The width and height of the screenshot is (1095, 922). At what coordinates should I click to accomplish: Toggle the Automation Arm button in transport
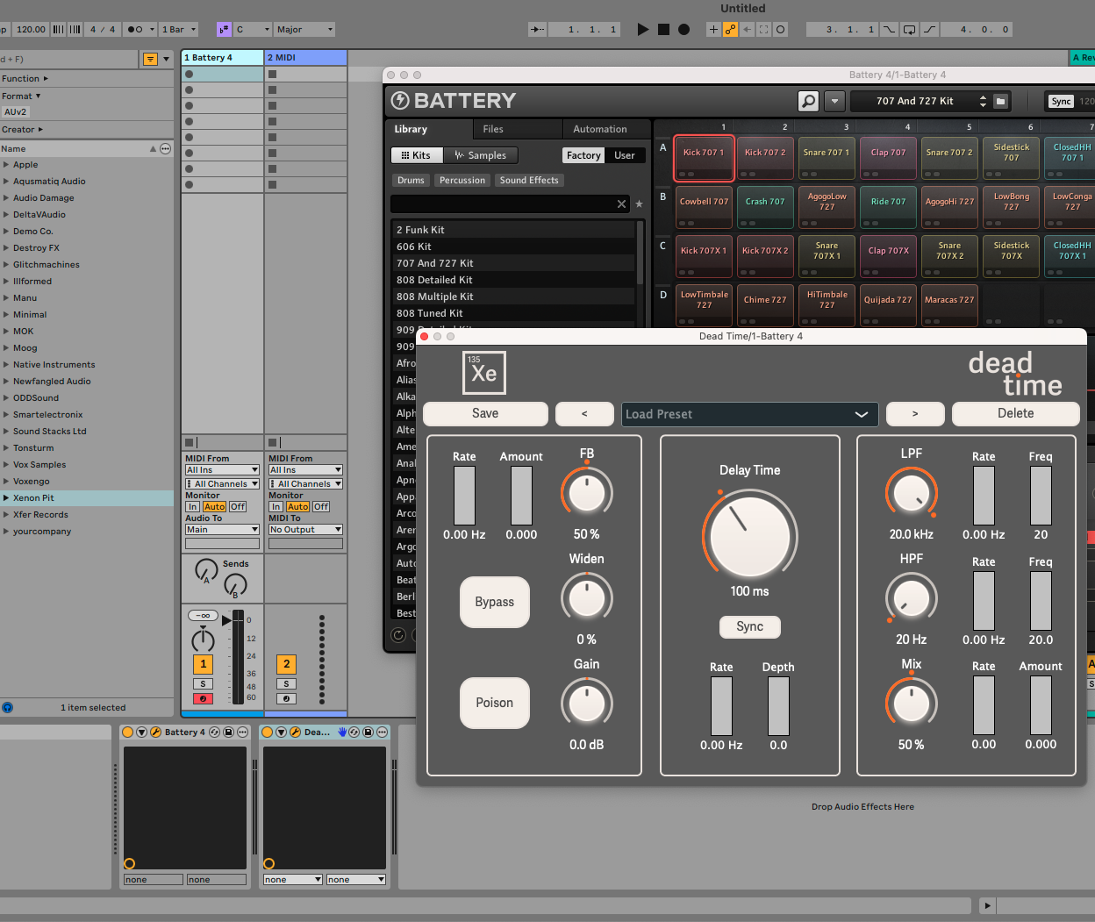click(x=730, y=29)
